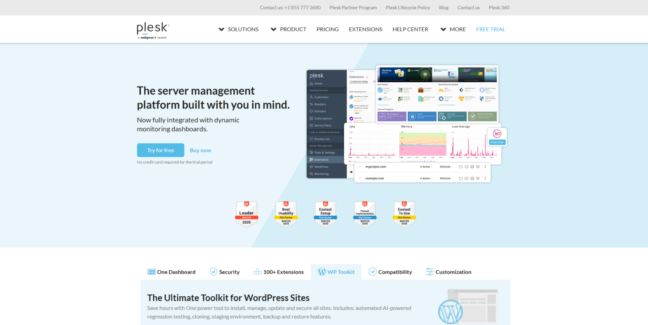Select the Compatibility checkmark icon
648x325 pixels.
point(373,271)
